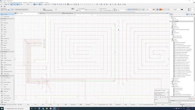Select the Roof (Крыша) tool
The image size is (195, 110).
point(7,46)
